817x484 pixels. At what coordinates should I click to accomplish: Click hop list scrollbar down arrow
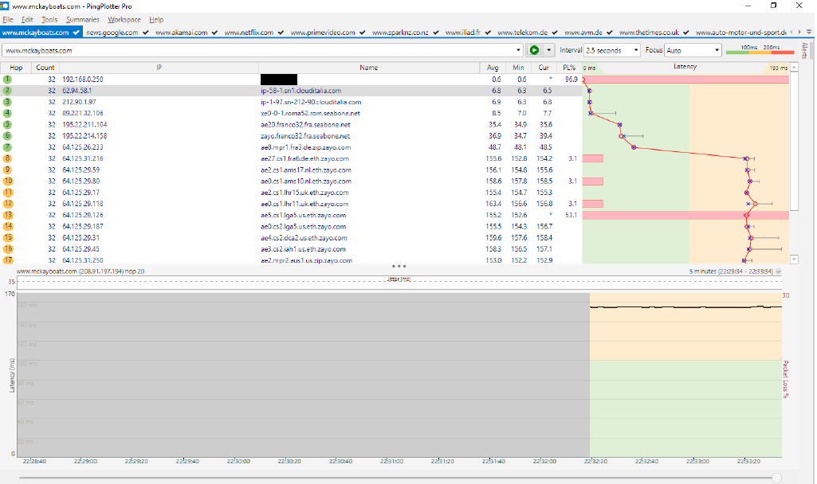click(x=794, y=260)
